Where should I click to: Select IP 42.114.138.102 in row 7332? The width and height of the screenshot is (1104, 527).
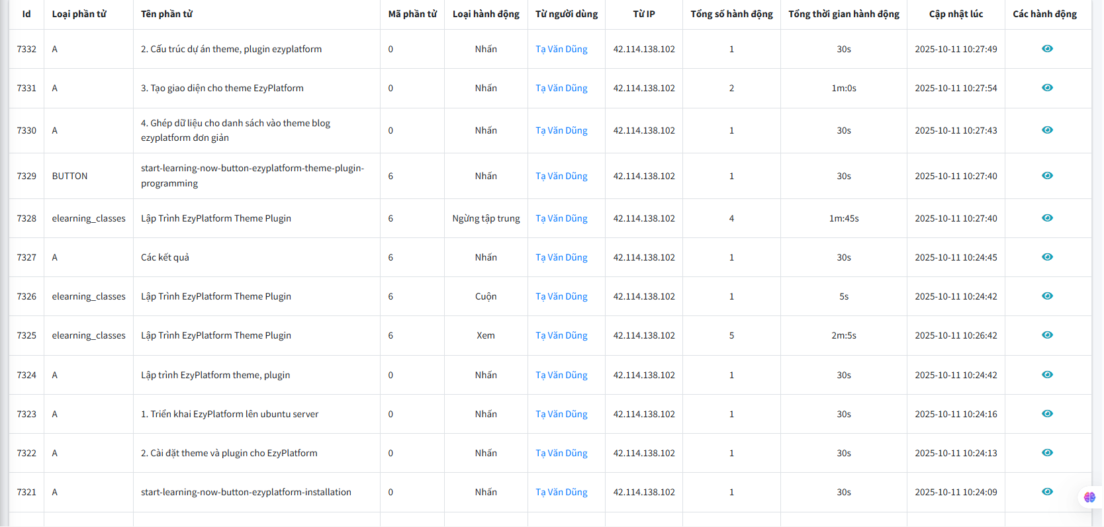tap(644, 49)
